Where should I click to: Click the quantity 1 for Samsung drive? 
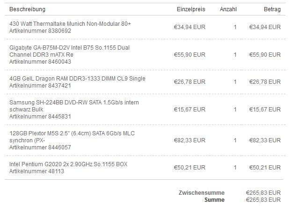[x=235, y=110]
